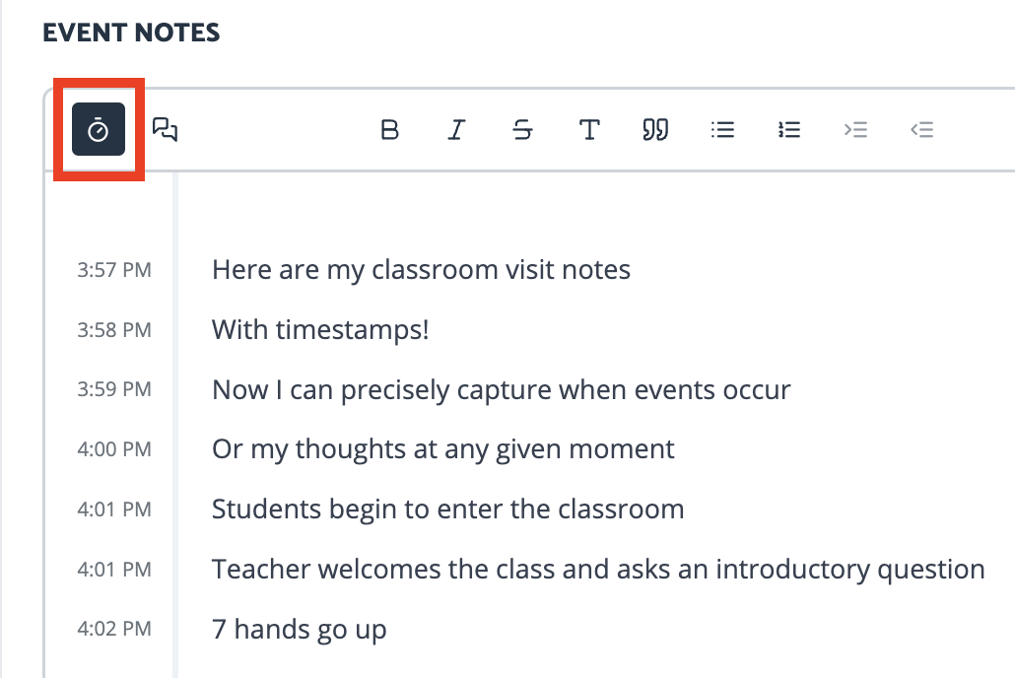The image size is (1015, 678).
Task: Increase indent of the line
Action: tap(855, 130)
